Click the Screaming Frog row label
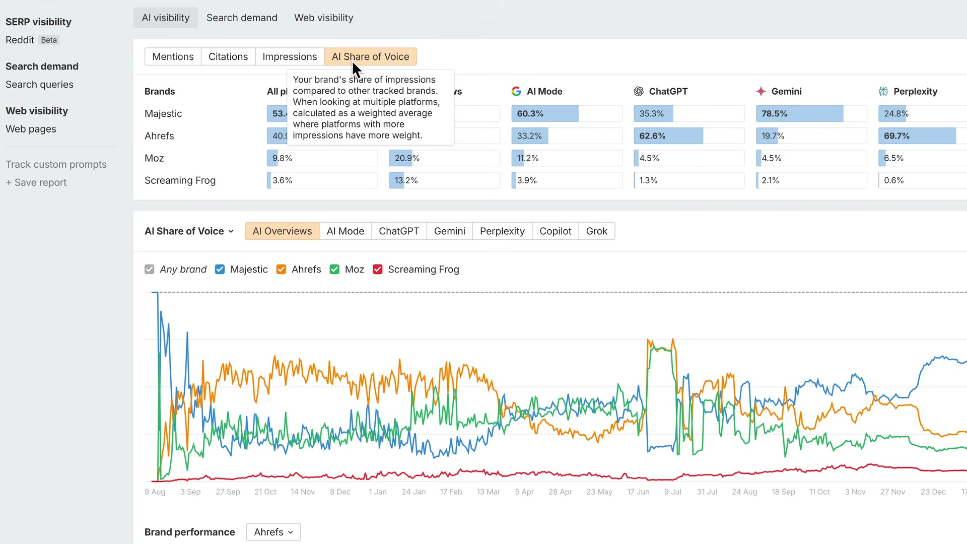This screenshot has width=967, height=544. pyautogui.click(x=180, y=180)
